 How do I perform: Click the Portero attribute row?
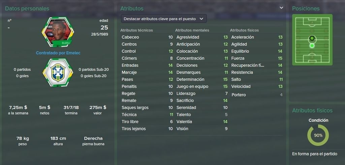coord(257,95)
